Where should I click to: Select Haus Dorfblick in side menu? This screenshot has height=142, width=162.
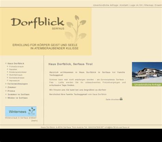tap(16, 64)
